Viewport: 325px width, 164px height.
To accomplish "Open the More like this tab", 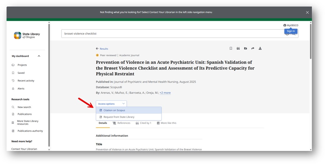I will click(166, 123).
